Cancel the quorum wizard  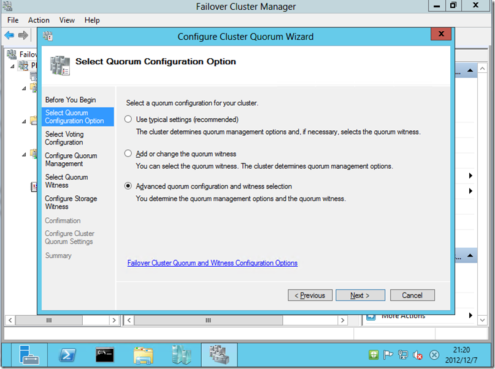point(412,296)
